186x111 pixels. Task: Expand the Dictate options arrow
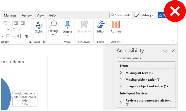[67, 36]
